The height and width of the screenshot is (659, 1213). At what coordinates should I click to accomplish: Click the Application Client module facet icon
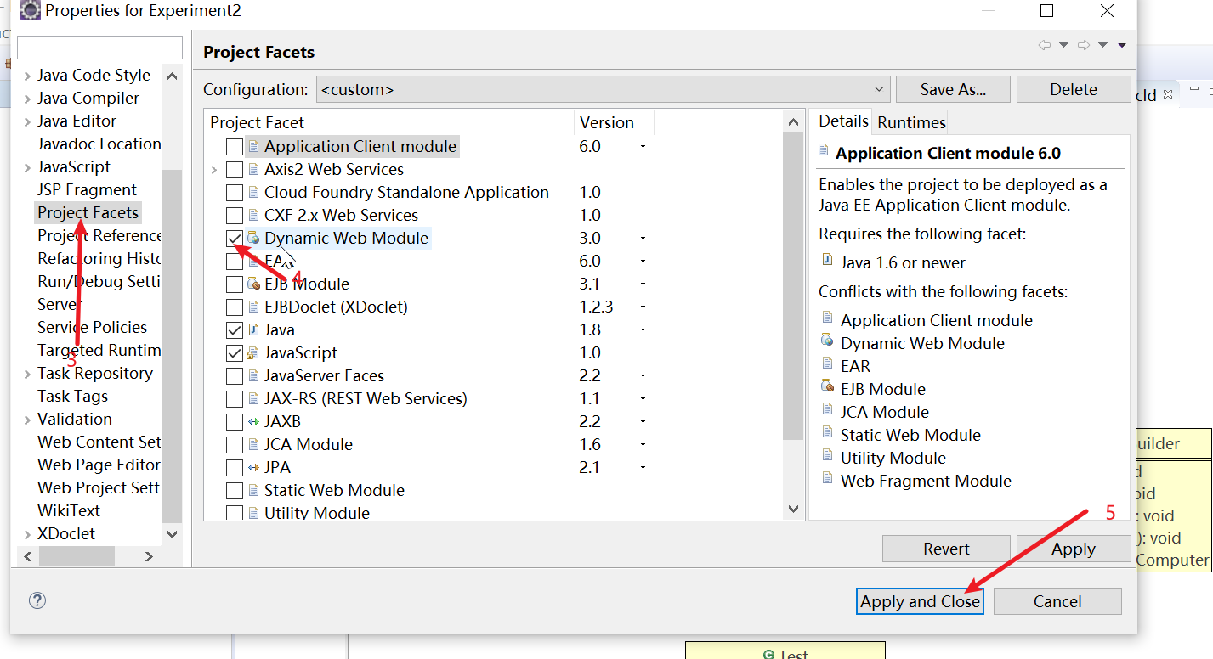[253, 146]
